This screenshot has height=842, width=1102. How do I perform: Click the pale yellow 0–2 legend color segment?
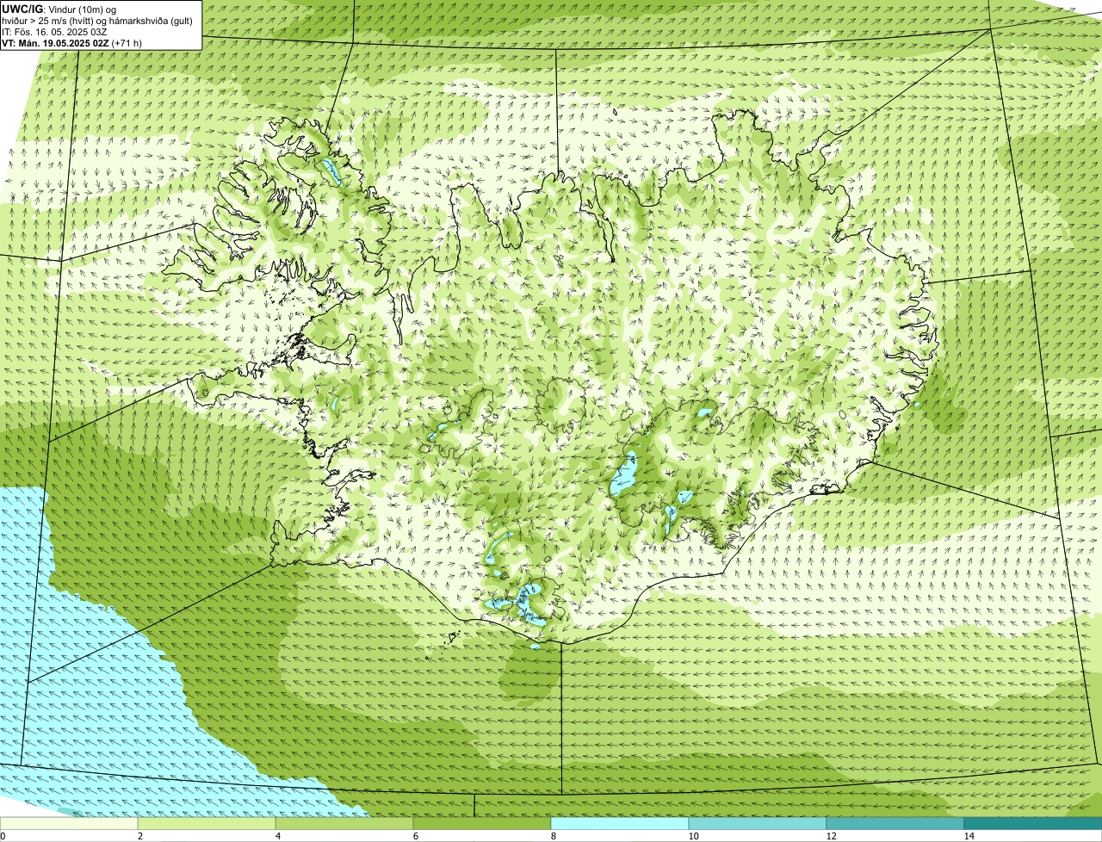[x=69, y=824]
